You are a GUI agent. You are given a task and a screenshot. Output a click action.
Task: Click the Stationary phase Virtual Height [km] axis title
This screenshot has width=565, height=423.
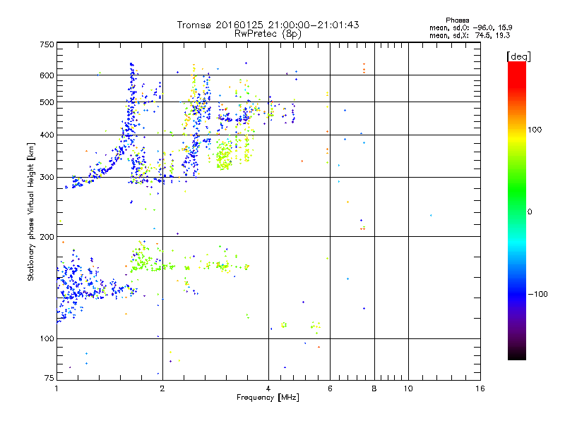coord(30,211)
